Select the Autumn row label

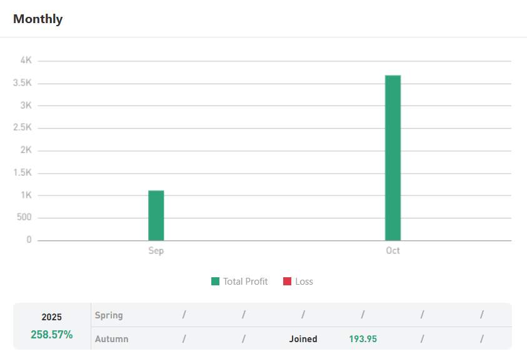(x=112, y=339)
